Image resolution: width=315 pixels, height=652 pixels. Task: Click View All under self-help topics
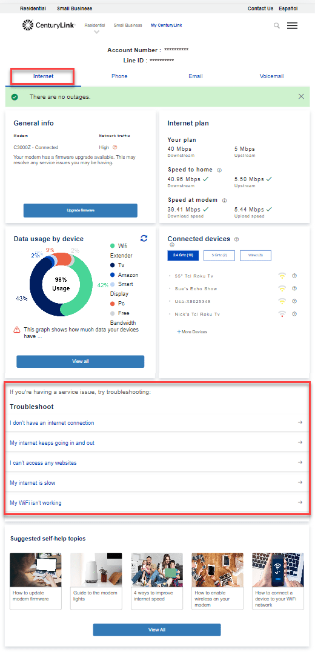coord(157,630)
